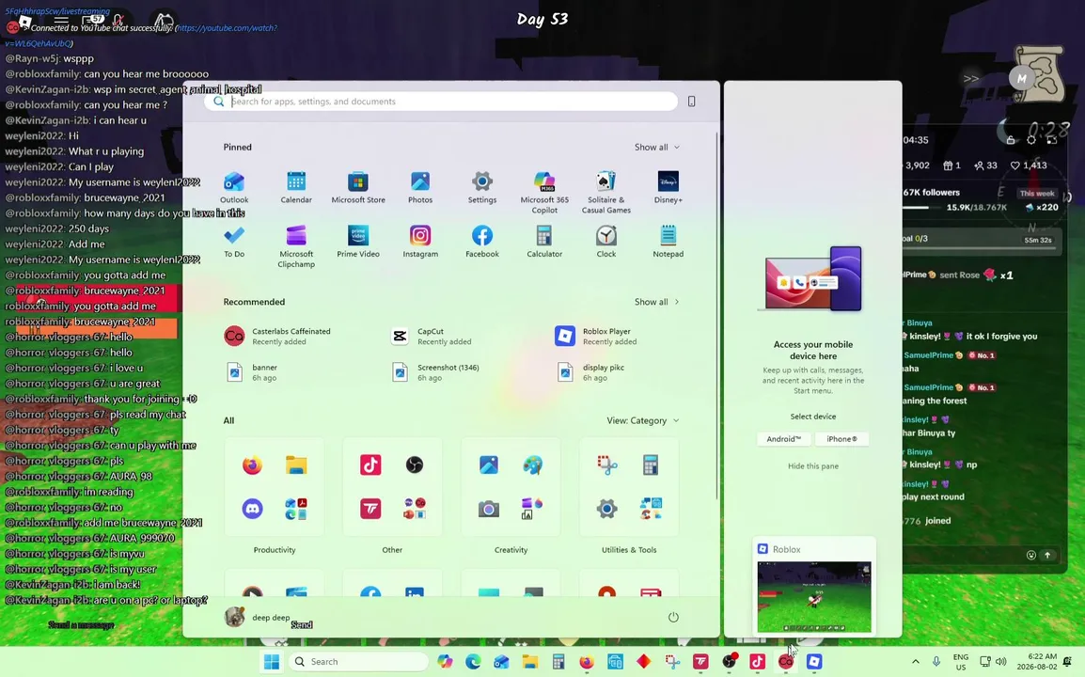Launch the Disney+ app
This screenshot has width=1085, height=677.
668,188
